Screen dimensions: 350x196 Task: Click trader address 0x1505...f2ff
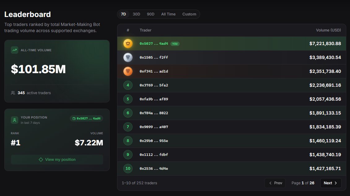(154, 57)
